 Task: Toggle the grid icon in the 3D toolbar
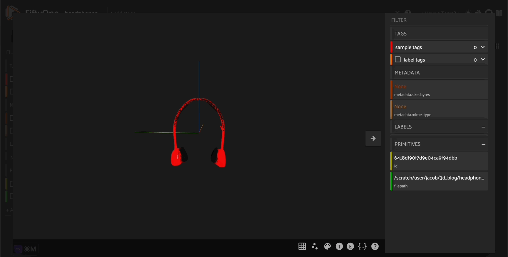[x=302, y=246]
